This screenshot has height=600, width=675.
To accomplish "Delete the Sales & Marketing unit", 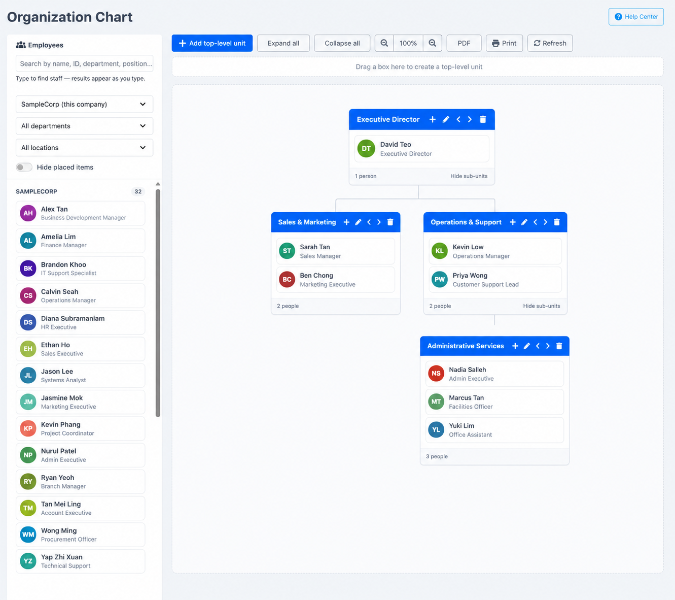I will click(390, 222).
